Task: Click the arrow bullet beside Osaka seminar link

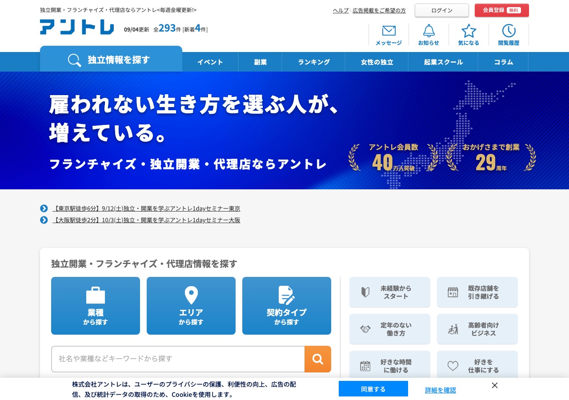Action: 44,220
